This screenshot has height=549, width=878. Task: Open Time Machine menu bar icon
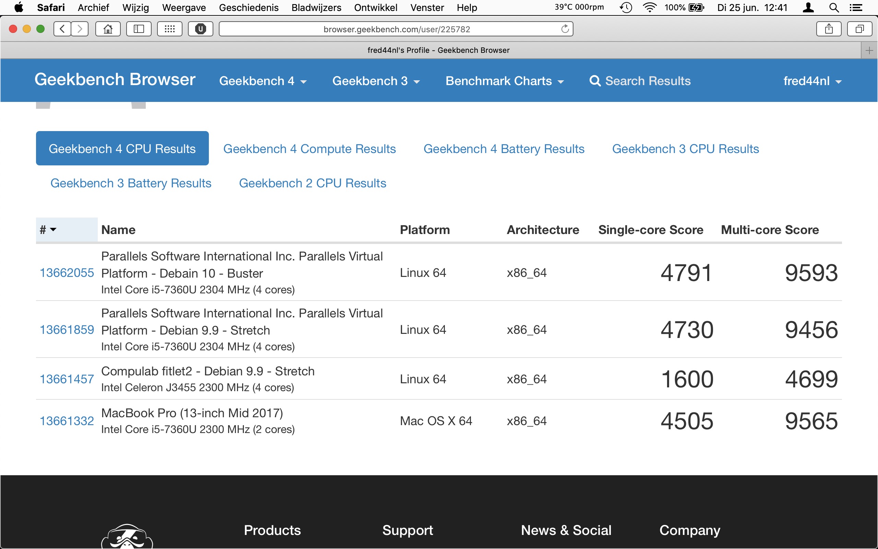[x=626, y=7]
